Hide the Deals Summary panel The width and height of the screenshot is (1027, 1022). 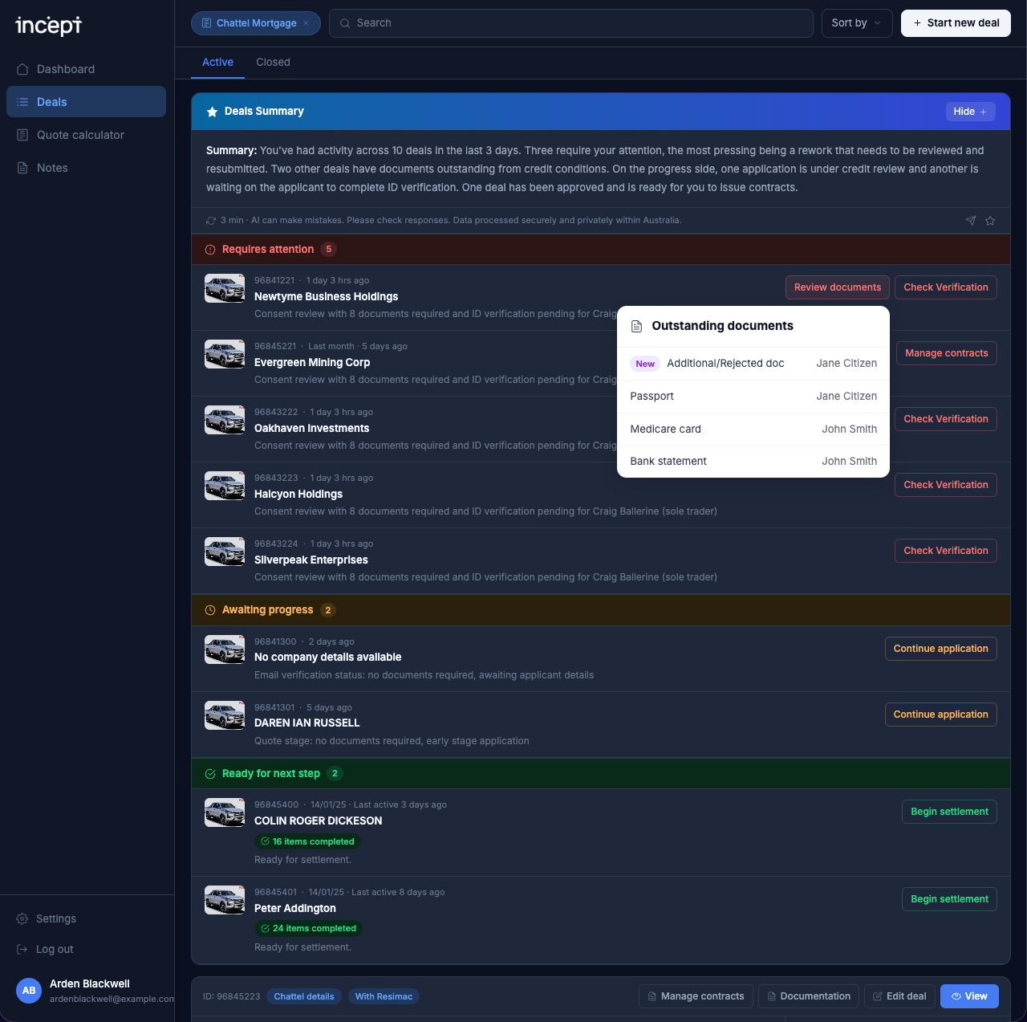(970, 112)
